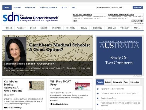
Task: Open the BLOGS navigation item
Action: 65,8
